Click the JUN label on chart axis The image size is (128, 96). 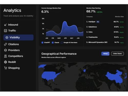(78, 38)
